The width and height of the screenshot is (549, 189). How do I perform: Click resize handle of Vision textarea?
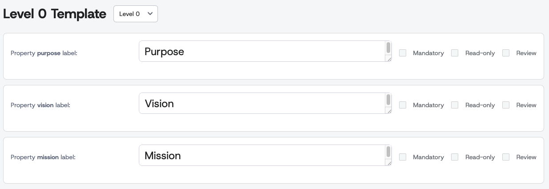click(389, 111)
